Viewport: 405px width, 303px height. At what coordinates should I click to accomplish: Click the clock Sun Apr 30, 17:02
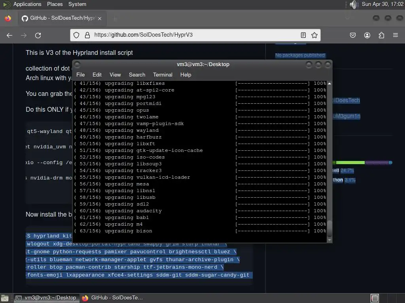382,4
